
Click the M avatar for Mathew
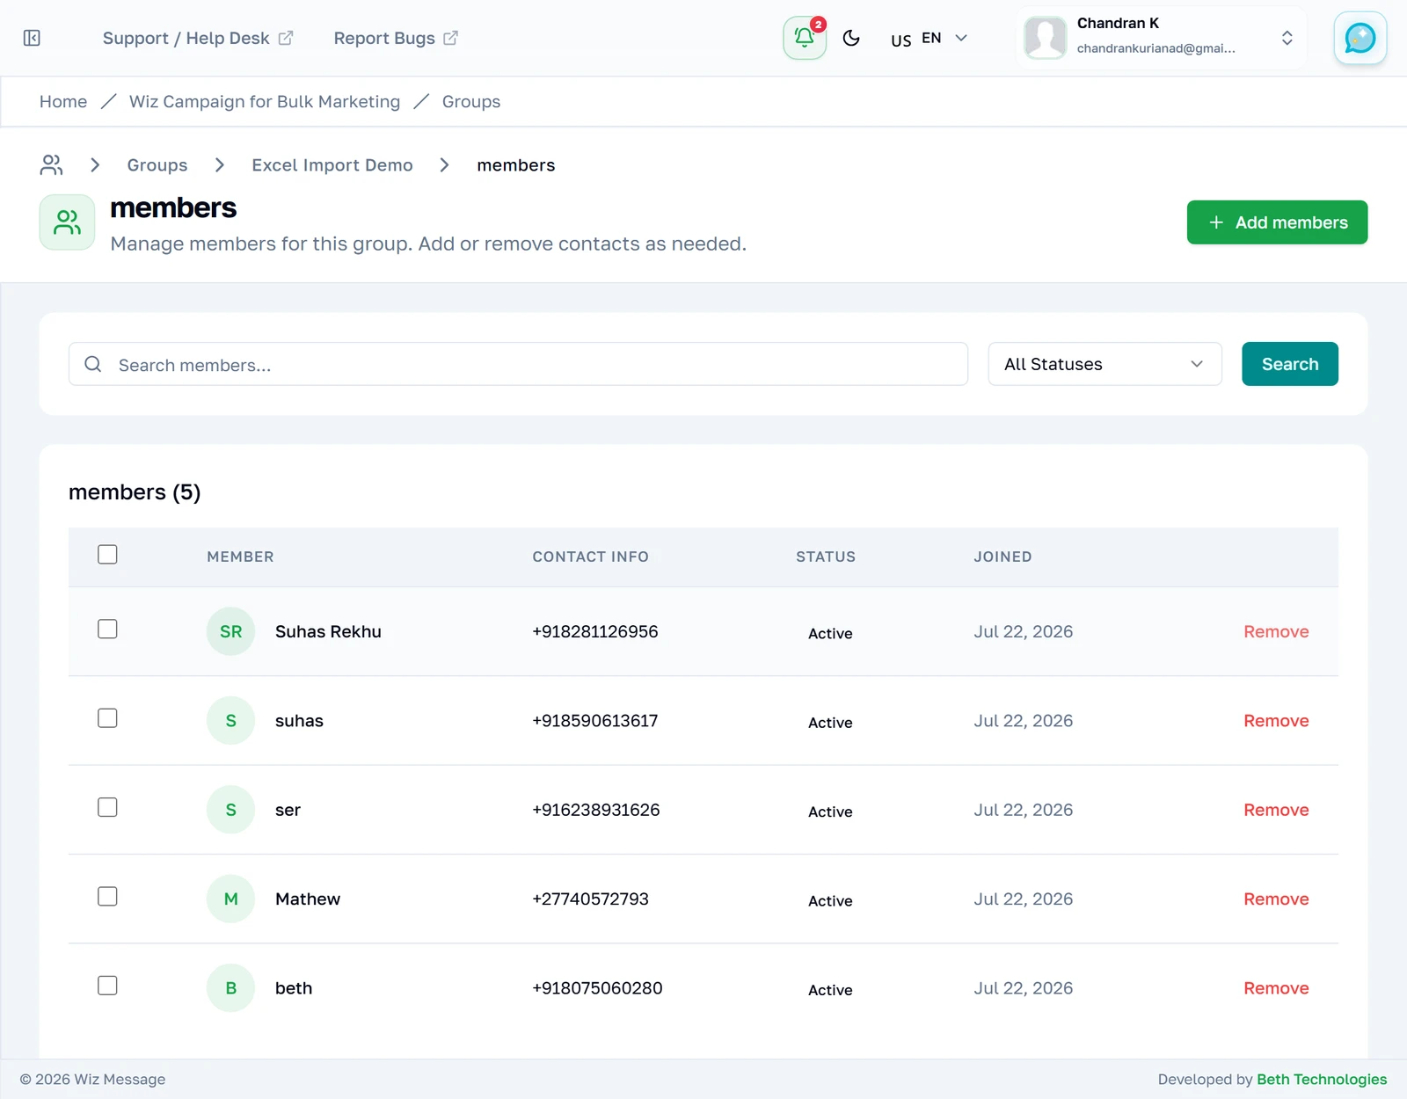(230, 899)
